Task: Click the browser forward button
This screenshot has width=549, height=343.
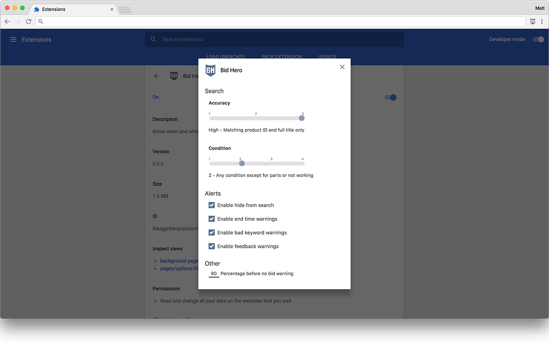Action: click(x=18, y=21)
